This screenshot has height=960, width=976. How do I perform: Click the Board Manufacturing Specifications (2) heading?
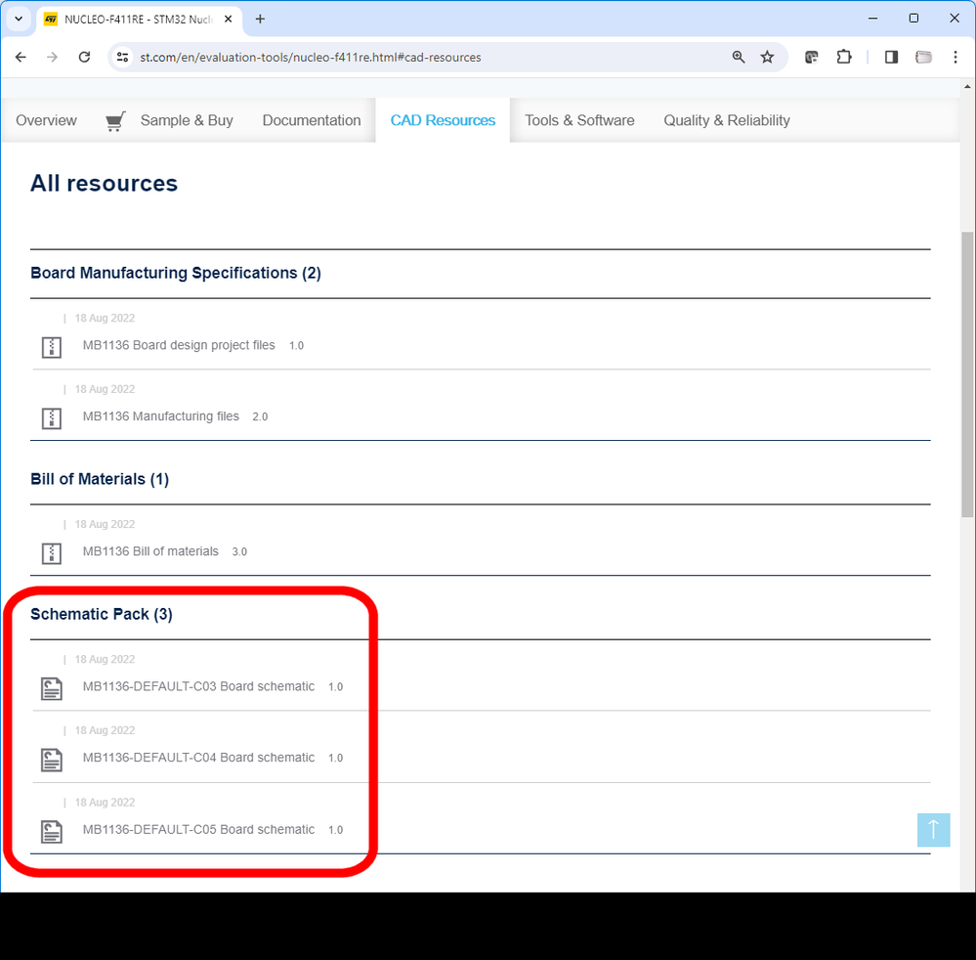(176, 273)
